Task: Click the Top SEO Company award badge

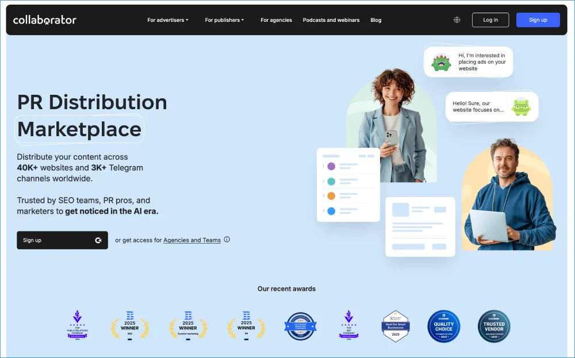Action: click(x=349, y=325)
